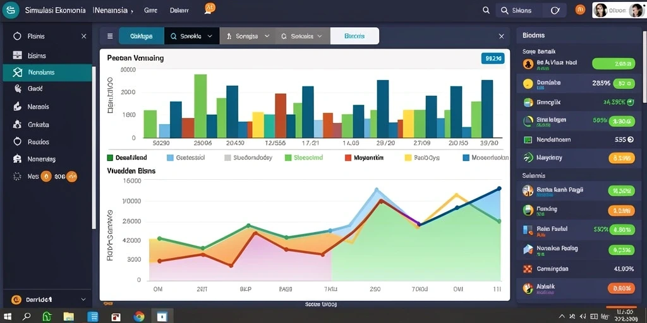Expand the Sorekia dropdown tab

192,36
